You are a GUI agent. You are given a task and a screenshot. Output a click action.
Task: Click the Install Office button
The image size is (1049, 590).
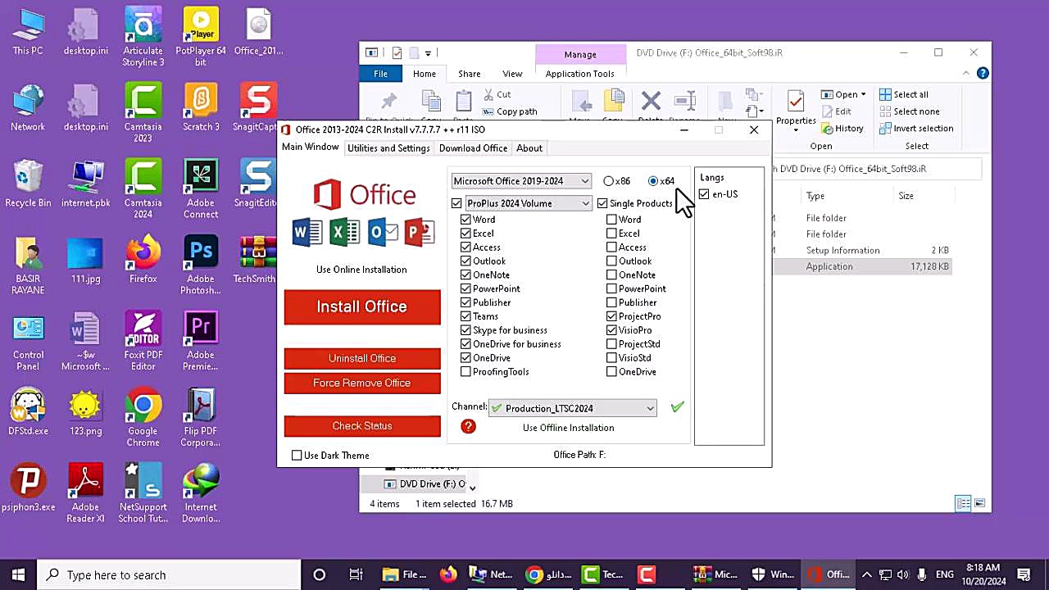pyautogui.click(x=362, y=306)
